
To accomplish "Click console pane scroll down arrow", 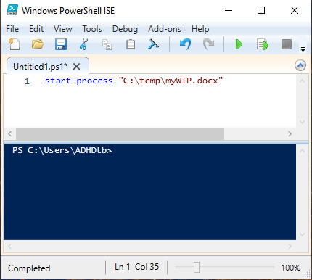I will [x=302, y=234].
